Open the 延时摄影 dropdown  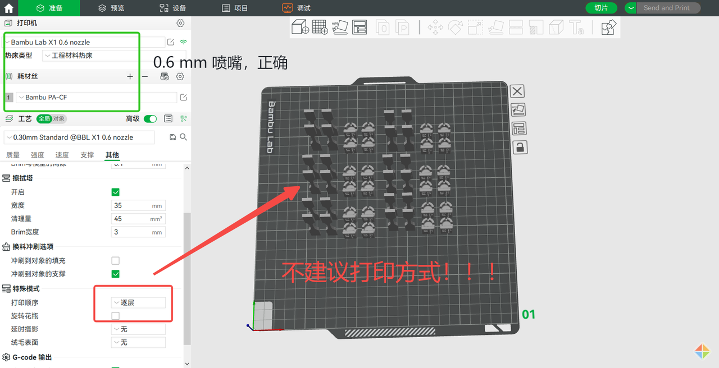(x=138, y=329)
